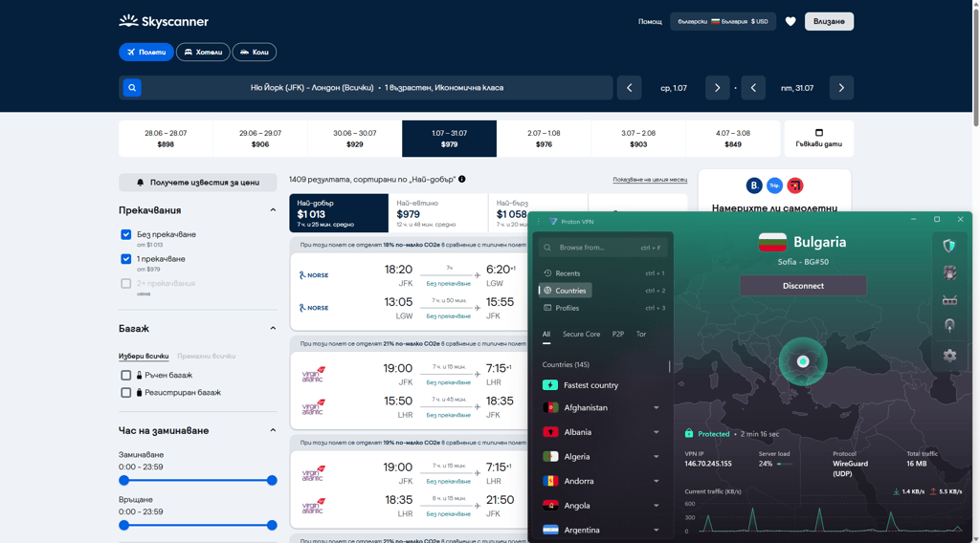Click info icon next to results count
This screenshot has height=543, width=980.
coord(462,179)
